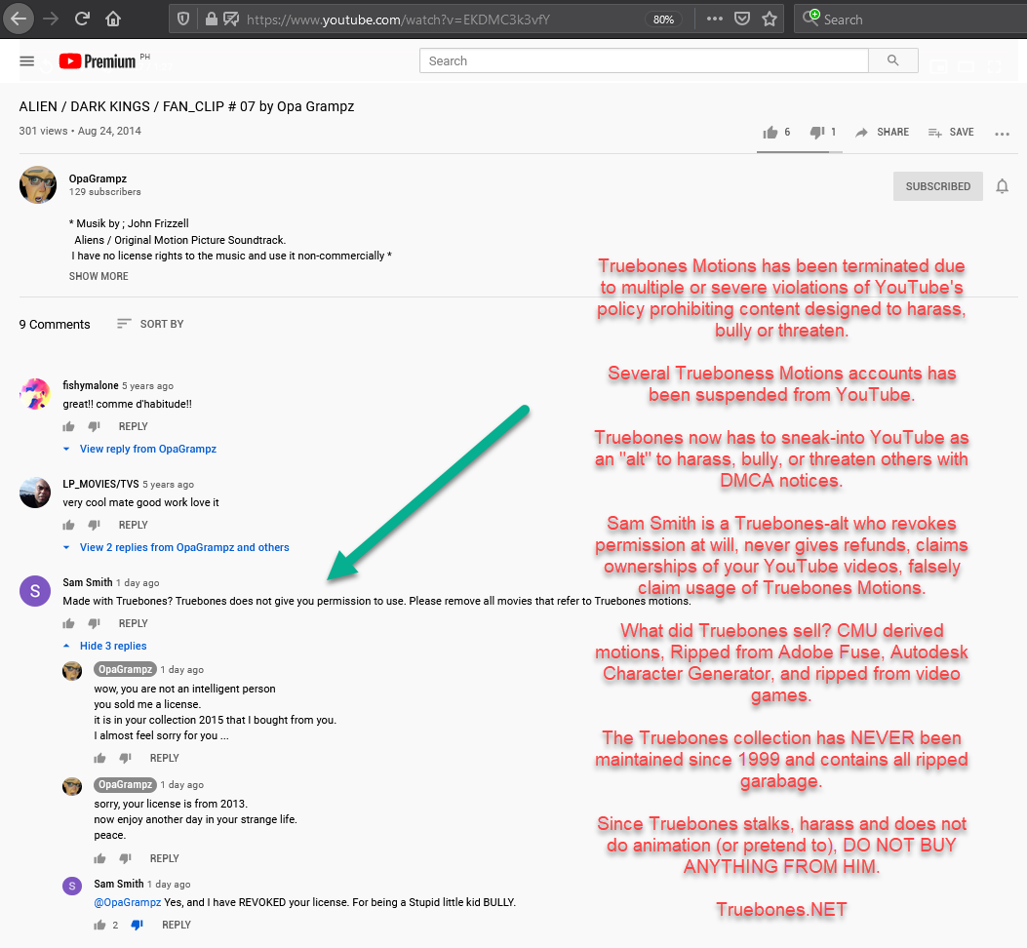This screenshot has height=948, width=1027.
Task: Open fishymalone's profile picture
Action: coord(35,394)
